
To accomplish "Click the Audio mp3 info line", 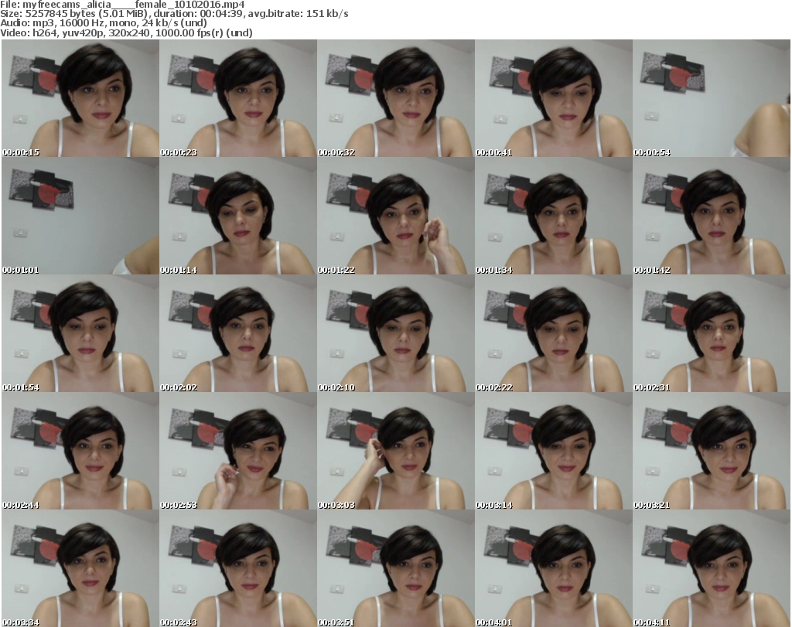I will tap(104, 23).
